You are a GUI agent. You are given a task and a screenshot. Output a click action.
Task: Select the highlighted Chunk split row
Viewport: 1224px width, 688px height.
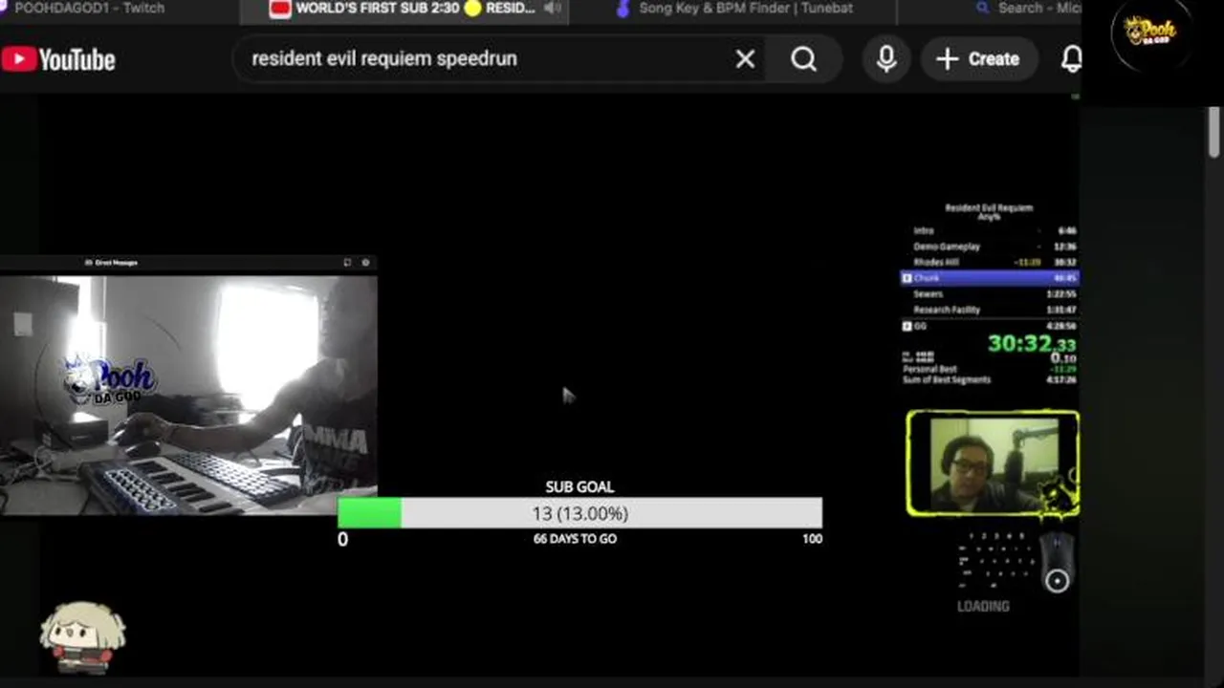(x=990, y=278)
